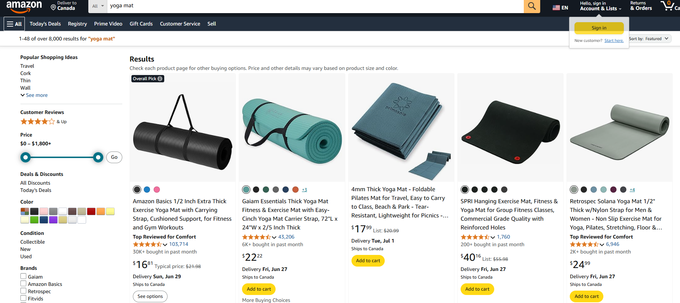Check the Amazon Basics brand filter
Screen dimensions: 680x303
click(x=23, y=284)
